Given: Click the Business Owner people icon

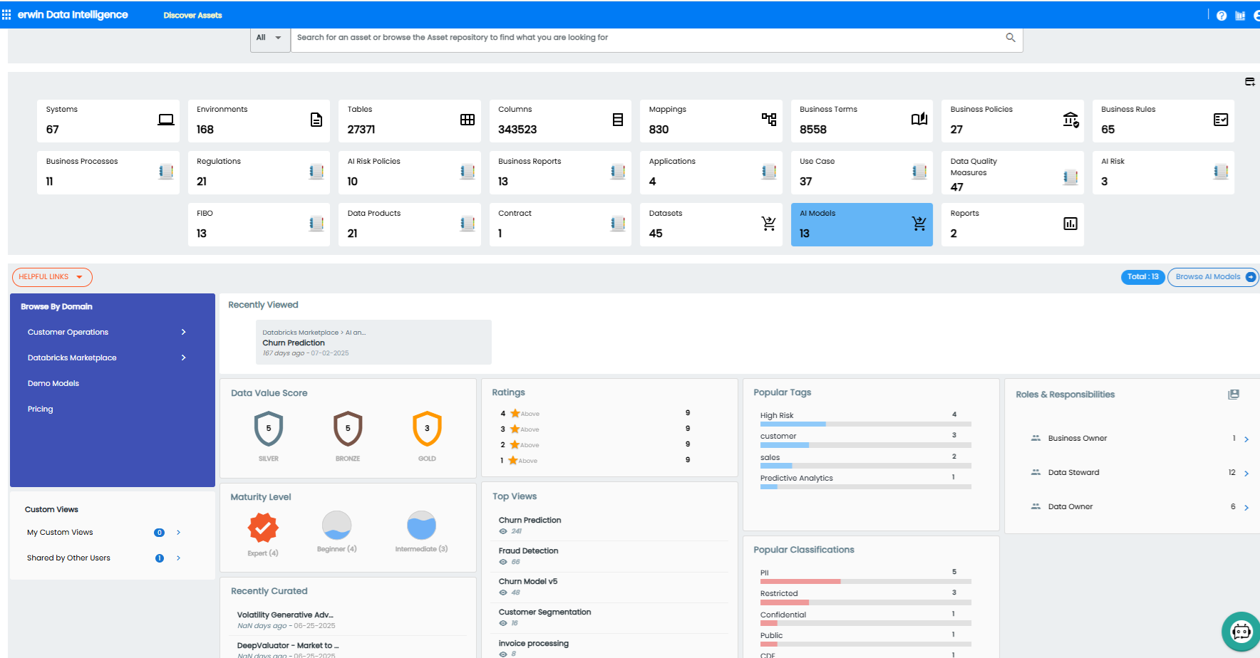Looking at the screenshot, I should coord(1036,438).
